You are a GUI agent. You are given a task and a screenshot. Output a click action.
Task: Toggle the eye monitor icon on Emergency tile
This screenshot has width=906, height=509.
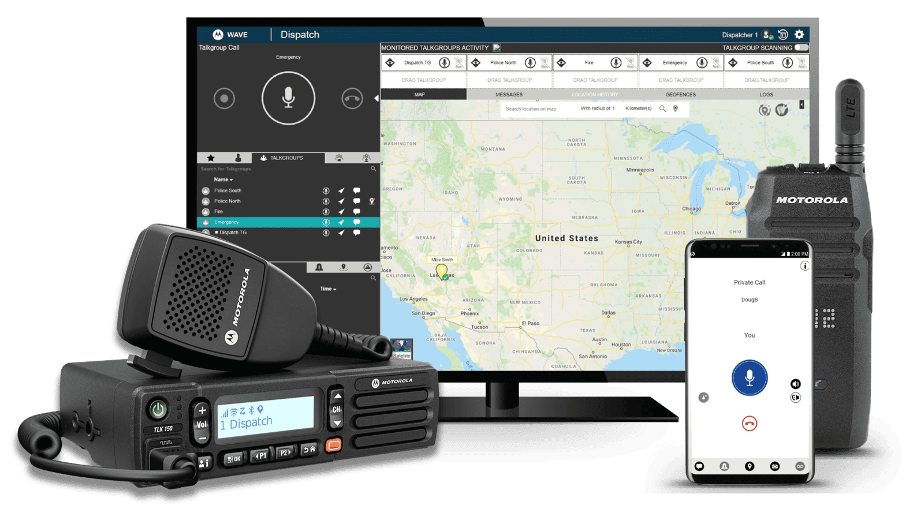click(x=647, y=62)
